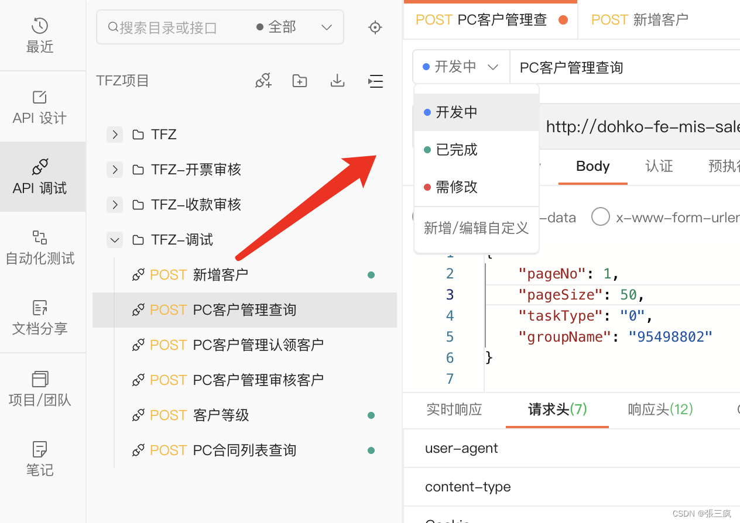Click the new folder icon in TFZ项目
This screenshot has height=523, width=740.
(299, 81)
